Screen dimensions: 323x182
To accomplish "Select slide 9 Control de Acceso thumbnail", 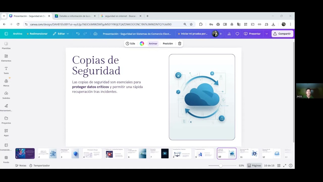I will (204, 153).
